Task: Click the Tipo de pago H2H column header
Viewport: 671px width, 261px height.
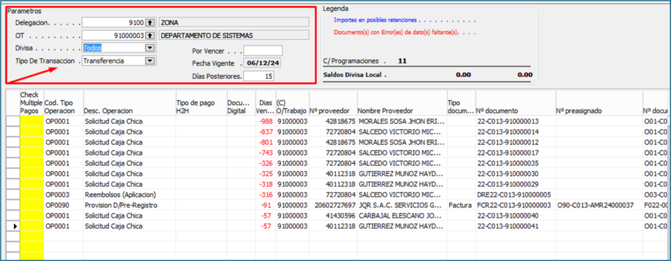Action: tap(201, 103)
